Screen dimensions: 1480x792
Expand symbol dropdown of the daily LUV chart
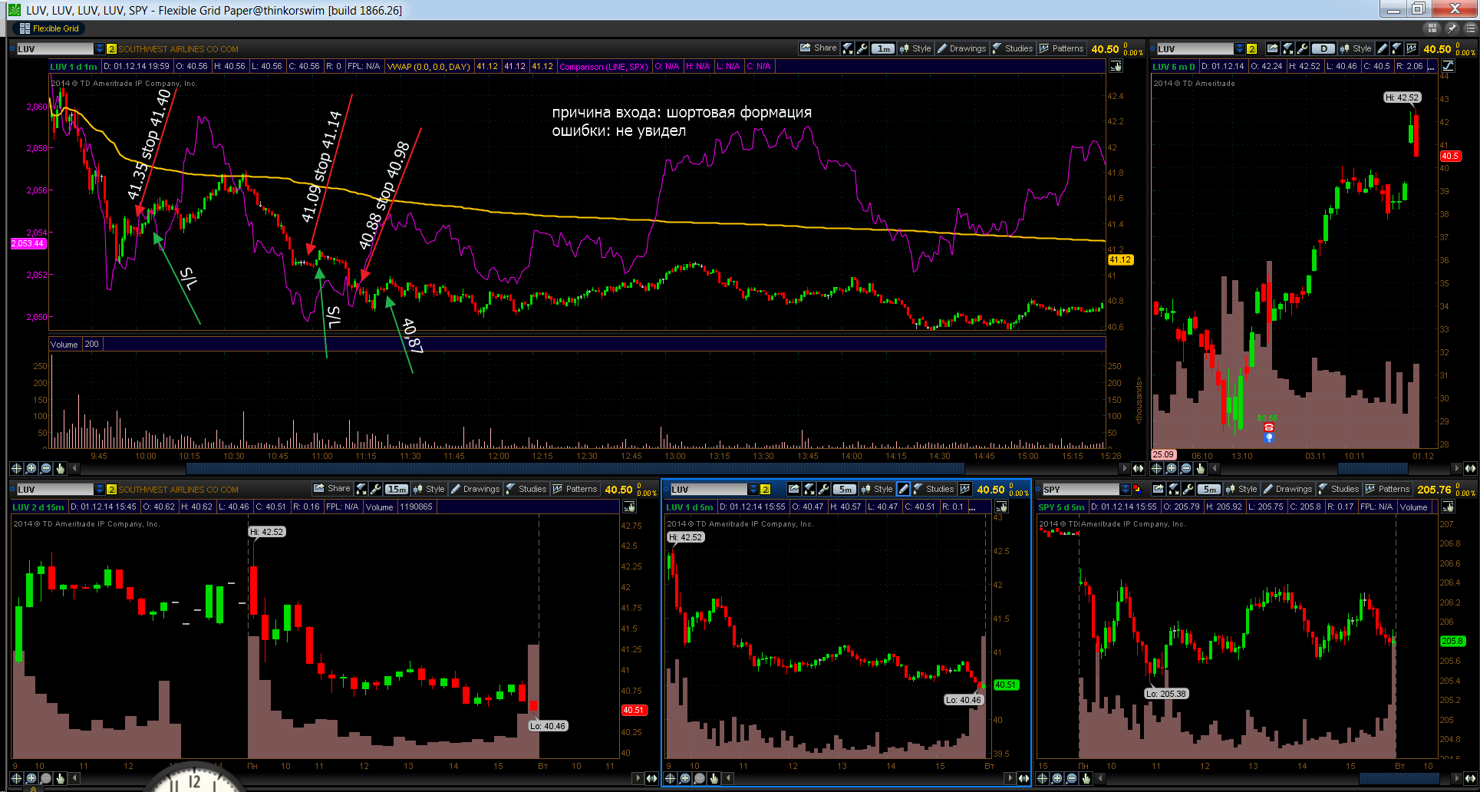tap(1239, 48)
